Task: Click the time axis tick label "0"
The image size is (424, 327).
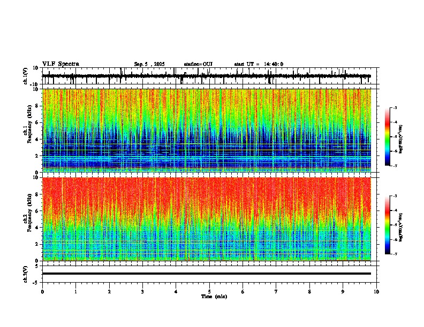Action: [x=42, y=292]
